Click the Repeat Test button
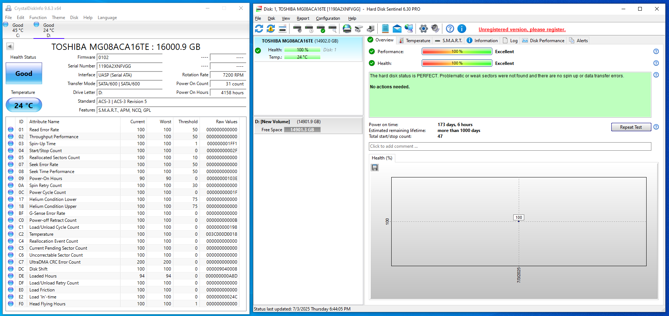The width and height of the screenshot is (669, 316). [x=631, y=127]
